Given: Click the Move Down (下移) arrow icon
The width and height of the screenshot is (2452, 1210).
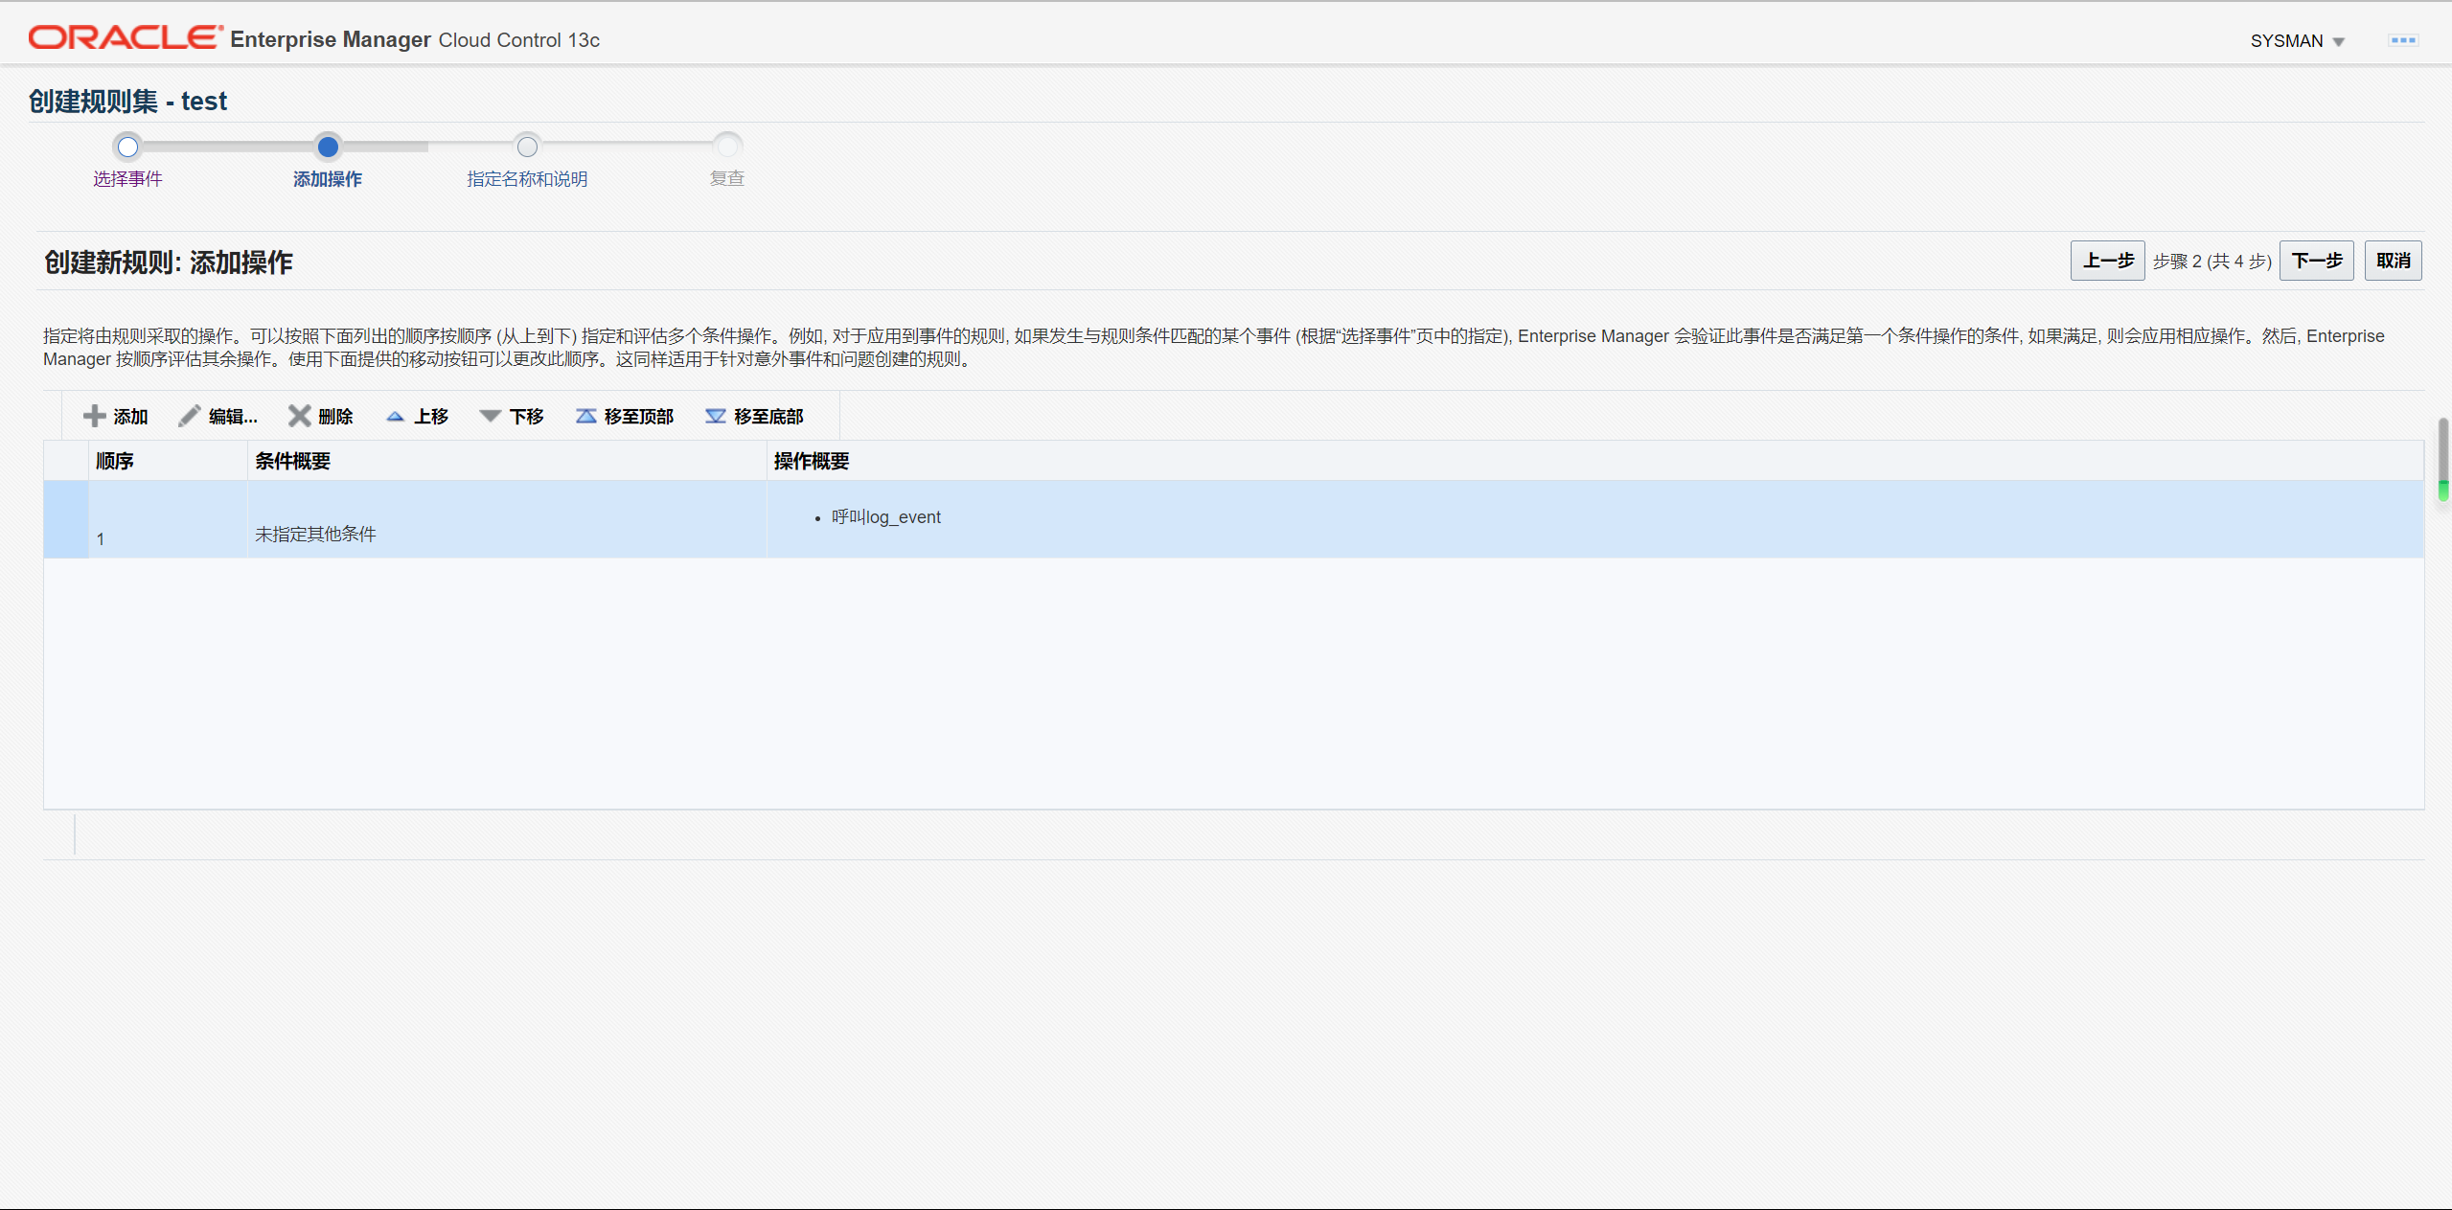Looking at the screenshot, I should pyautogui.click(x=490, y=416).
